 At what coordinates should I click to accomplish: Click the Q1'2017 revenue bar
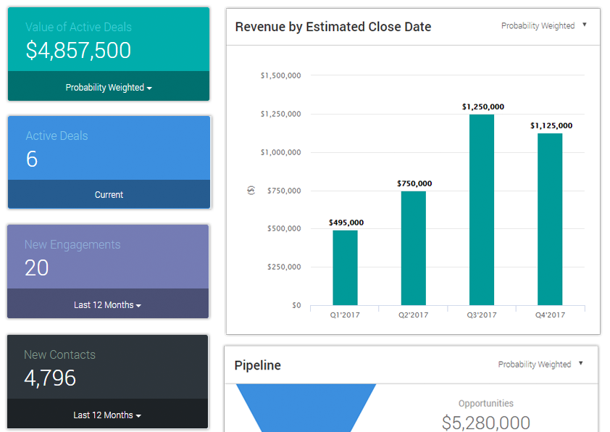point(345,267)
